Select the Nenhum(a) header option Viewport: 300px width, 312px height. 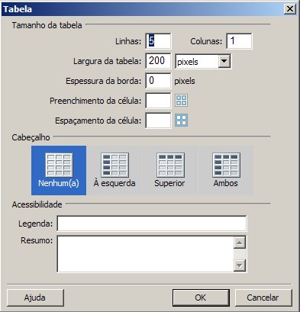pos(59,170)
